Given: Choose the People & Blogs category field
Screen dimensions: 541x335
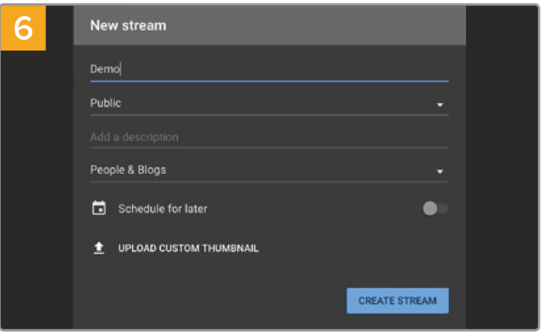Looking at the screenshot, I should point(269,170).
